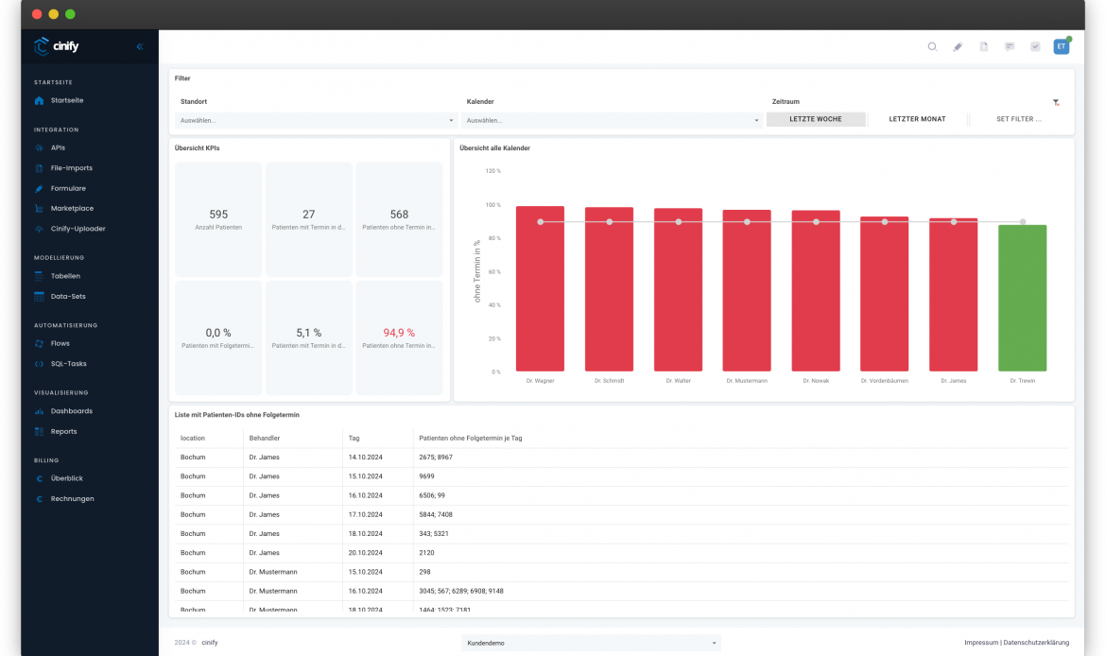The height and width of the screenshot is (656, 1106).
Task: Toggle the LETZTE WOCHE time range
Action: pyautogui.click(x=815, y=119)
